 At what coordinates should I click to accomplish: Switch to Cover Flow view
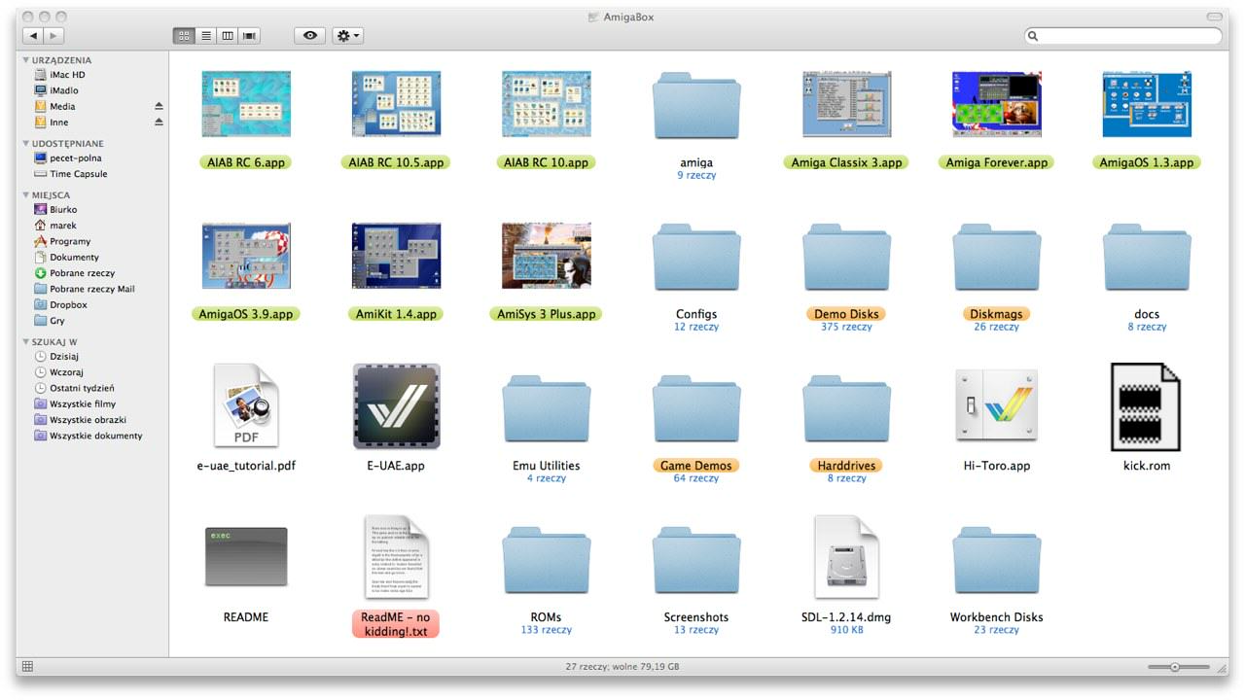tap(250, 36)
